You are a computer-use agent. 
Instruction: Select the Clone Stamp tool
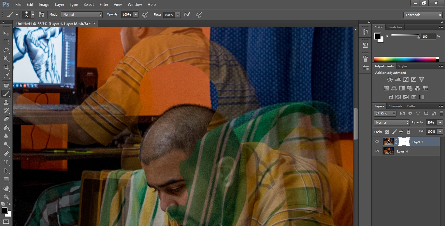point(6,102)
